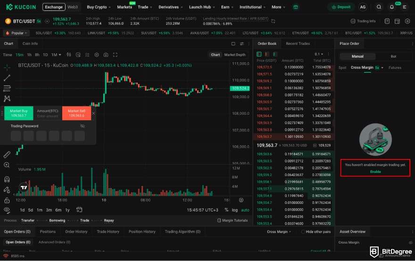The height and width of the screenshot is (261, 415).
Task: Expand the Launch Hub menu
Action: click(x=202, y=7)
